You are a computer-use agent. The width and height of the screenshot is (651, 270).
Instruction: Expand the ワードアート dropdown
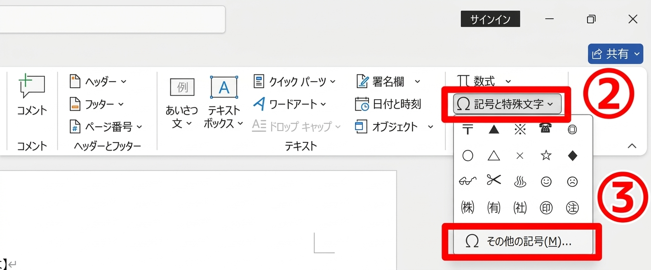(289, 104)
